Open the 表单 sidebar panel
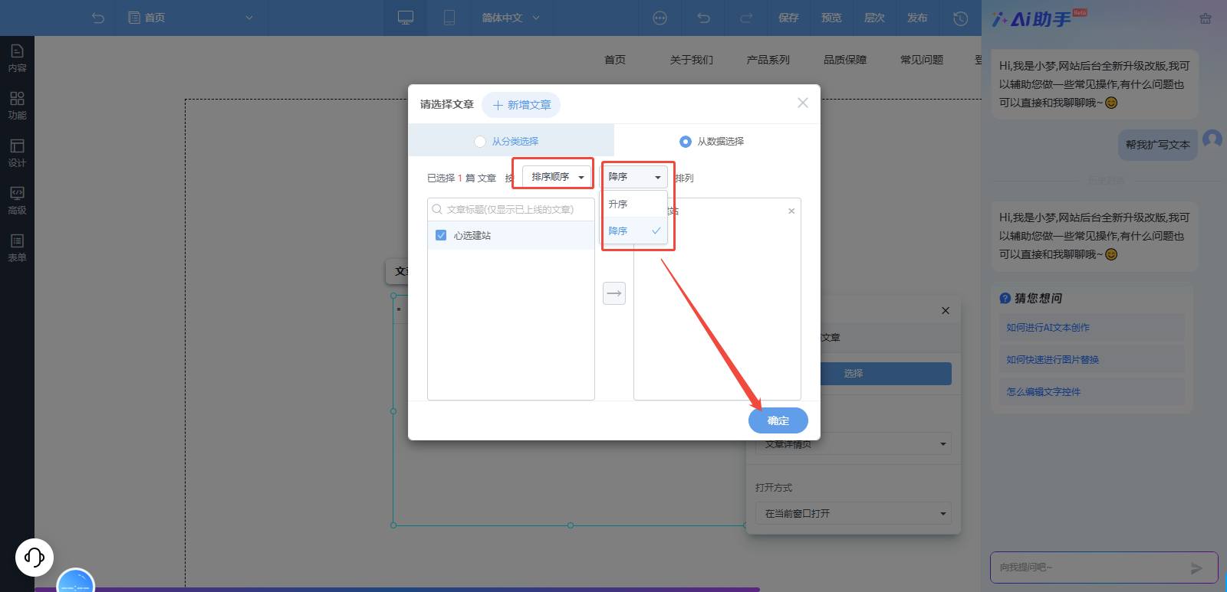This screenshot has width=1227, height=592. [17, 248]
